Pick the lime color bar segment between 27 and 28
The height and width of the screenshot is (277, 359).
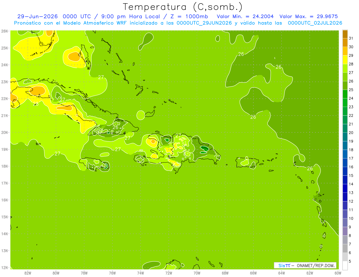click(345, 68)
